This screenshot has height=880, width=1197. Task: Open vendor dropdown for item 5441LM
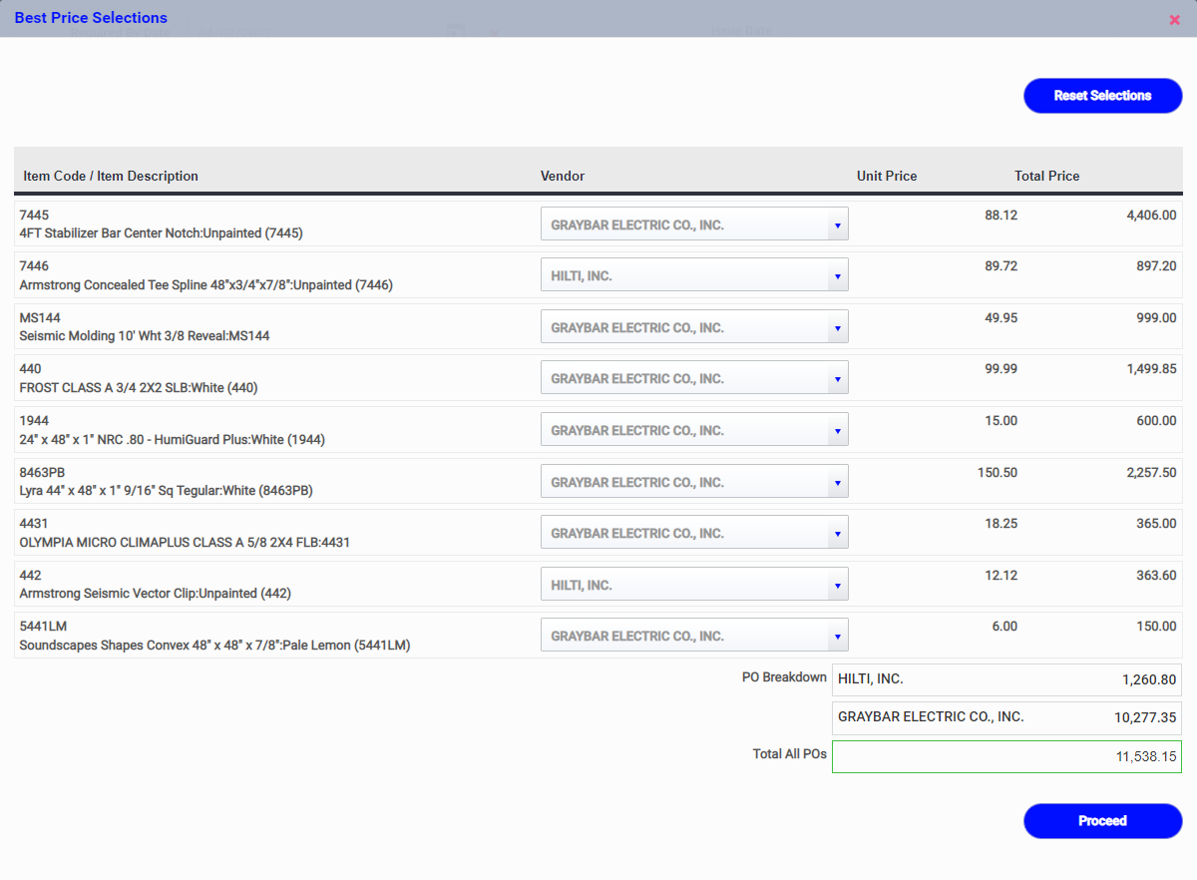click(x=694, y=636)
